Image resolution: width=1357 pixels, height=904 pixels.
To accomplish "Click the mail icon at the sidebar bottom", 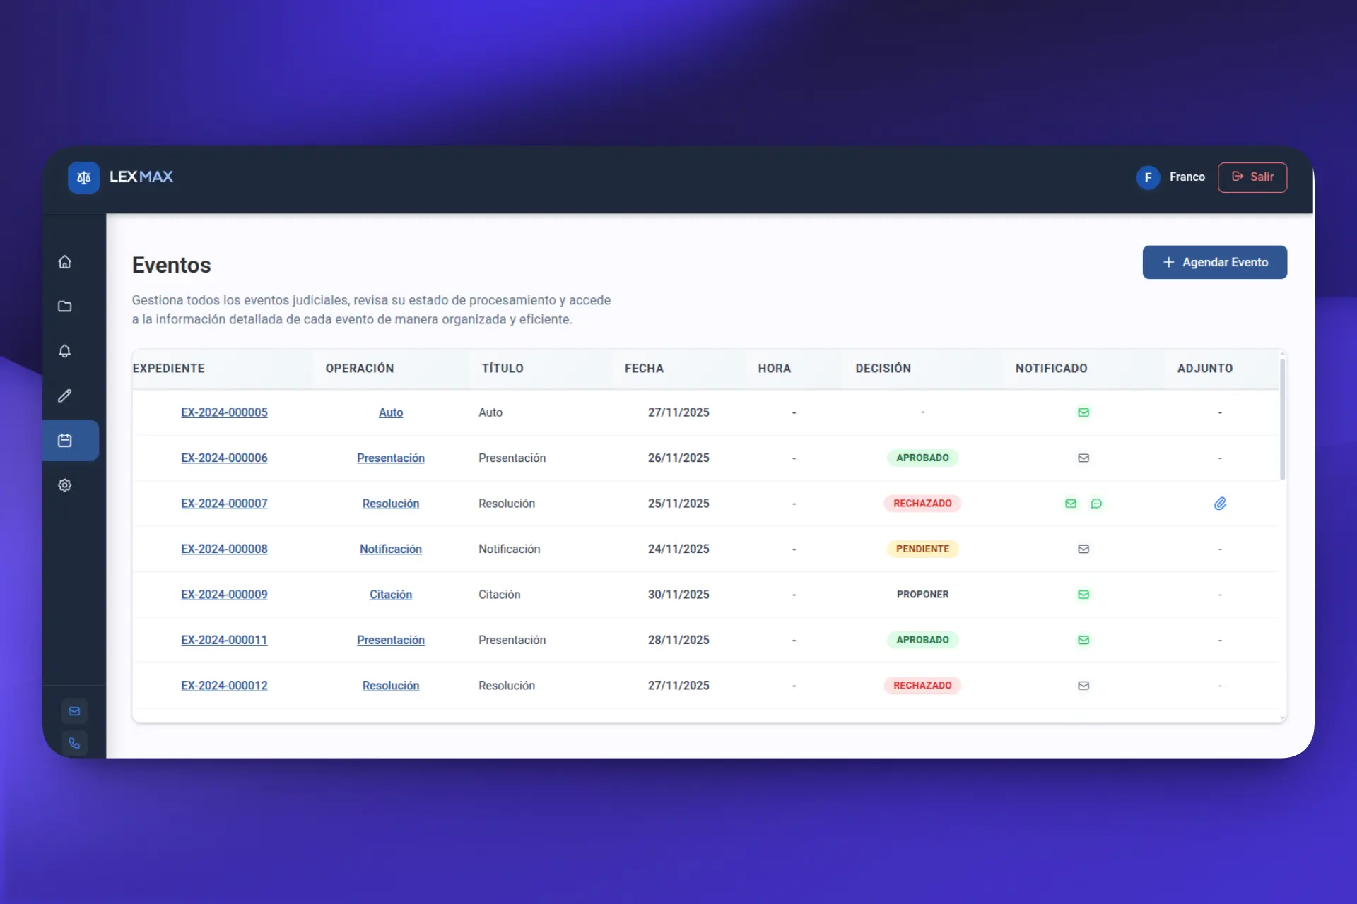I will [x=74, y=711].
